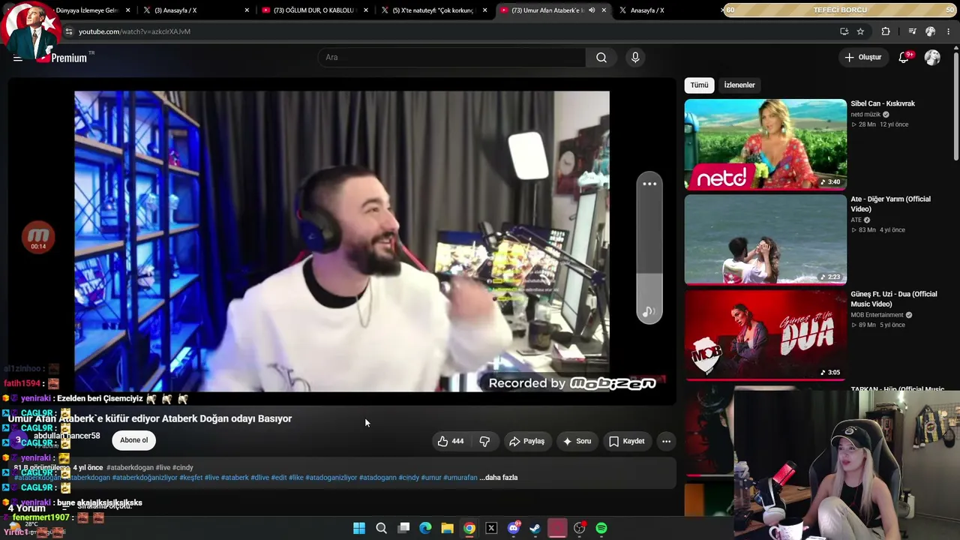This screenshot has width=960, height=540.
Task: Save the video with Kaydet
Action: point(626,441)
